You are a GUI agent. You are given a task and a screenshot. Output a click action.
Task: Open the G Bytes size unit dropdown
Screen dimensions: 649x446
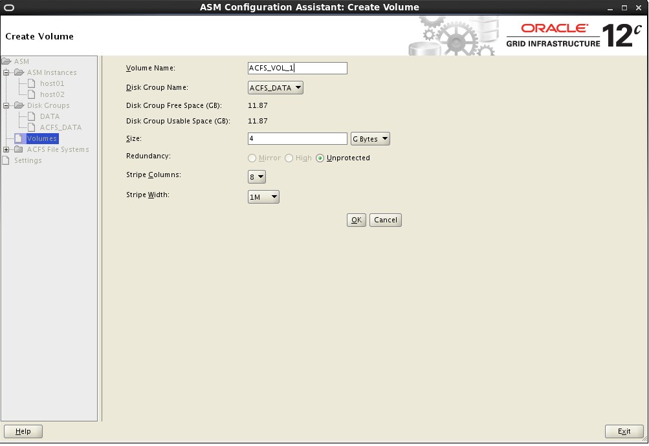coord(371,139)
